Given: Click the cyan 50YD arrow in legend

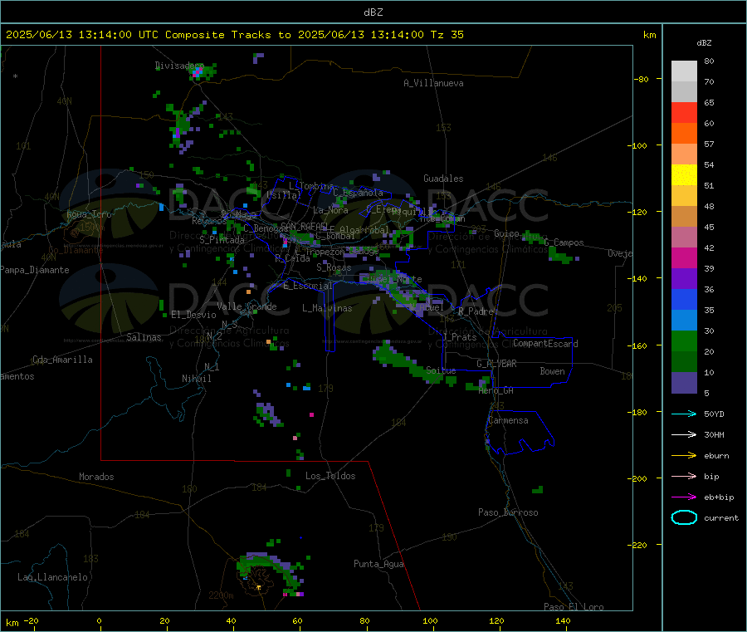Looking at the screenshot, I should click(x=684, y=414).
